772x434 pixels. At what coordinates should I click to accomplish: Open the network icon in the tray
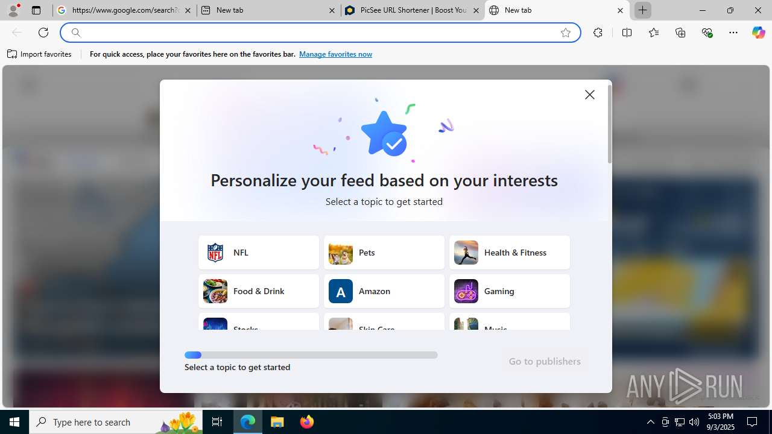tap(680, 422)
